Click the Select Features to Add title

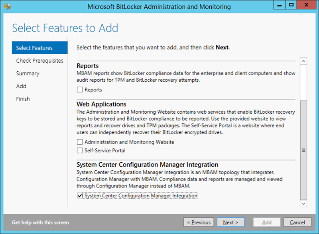click(65, 28)
